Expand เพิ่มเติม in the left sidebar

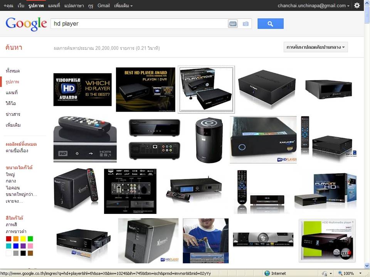(x=13, y=125)
